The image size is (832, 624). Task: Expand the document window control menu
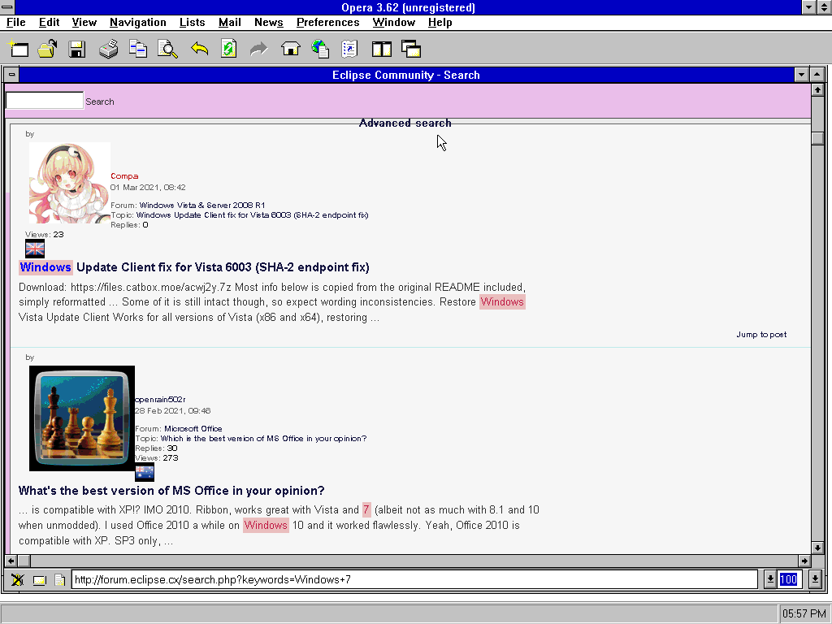click(x=11, y=74)
